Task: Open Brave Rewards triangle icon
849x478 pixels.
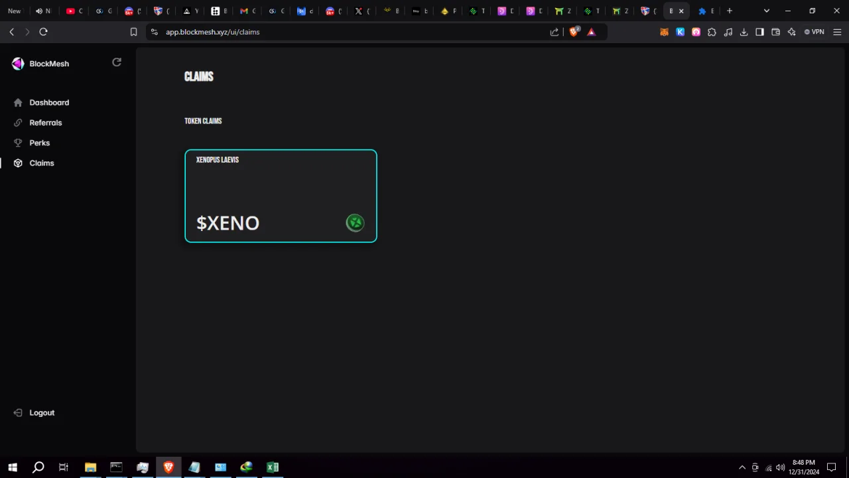Action: [x=592, y=32]
